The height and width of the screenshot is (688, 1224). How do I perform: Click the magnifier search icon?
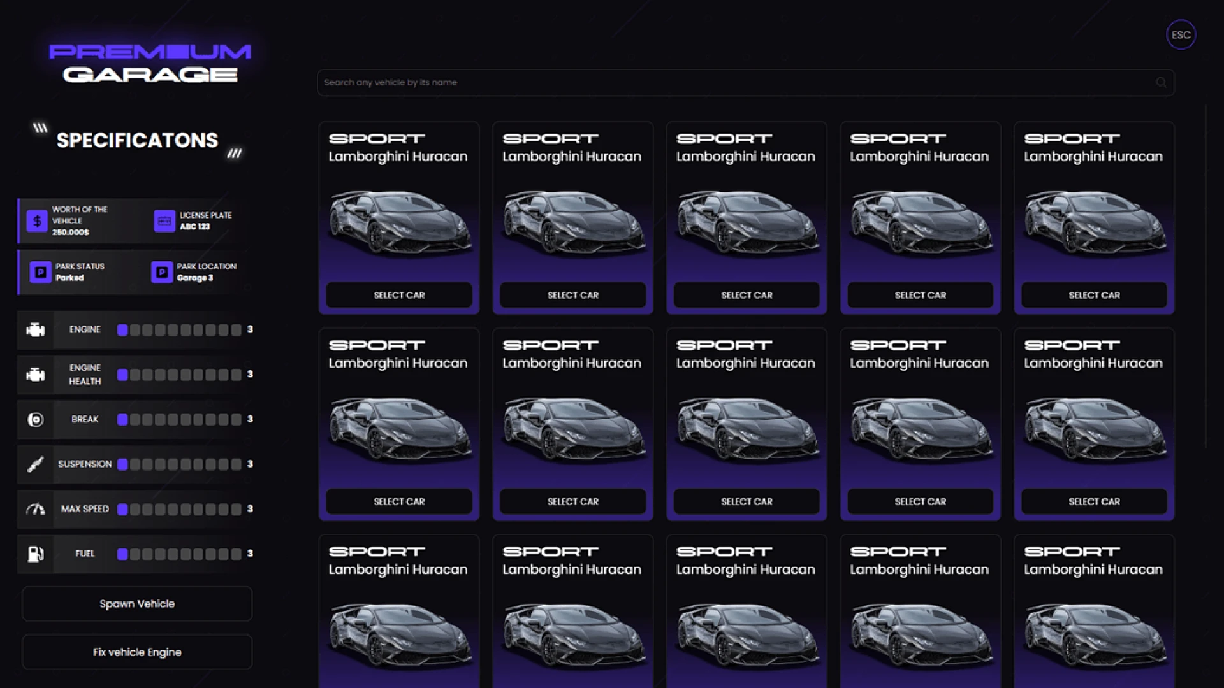[x=1161, y=82]
